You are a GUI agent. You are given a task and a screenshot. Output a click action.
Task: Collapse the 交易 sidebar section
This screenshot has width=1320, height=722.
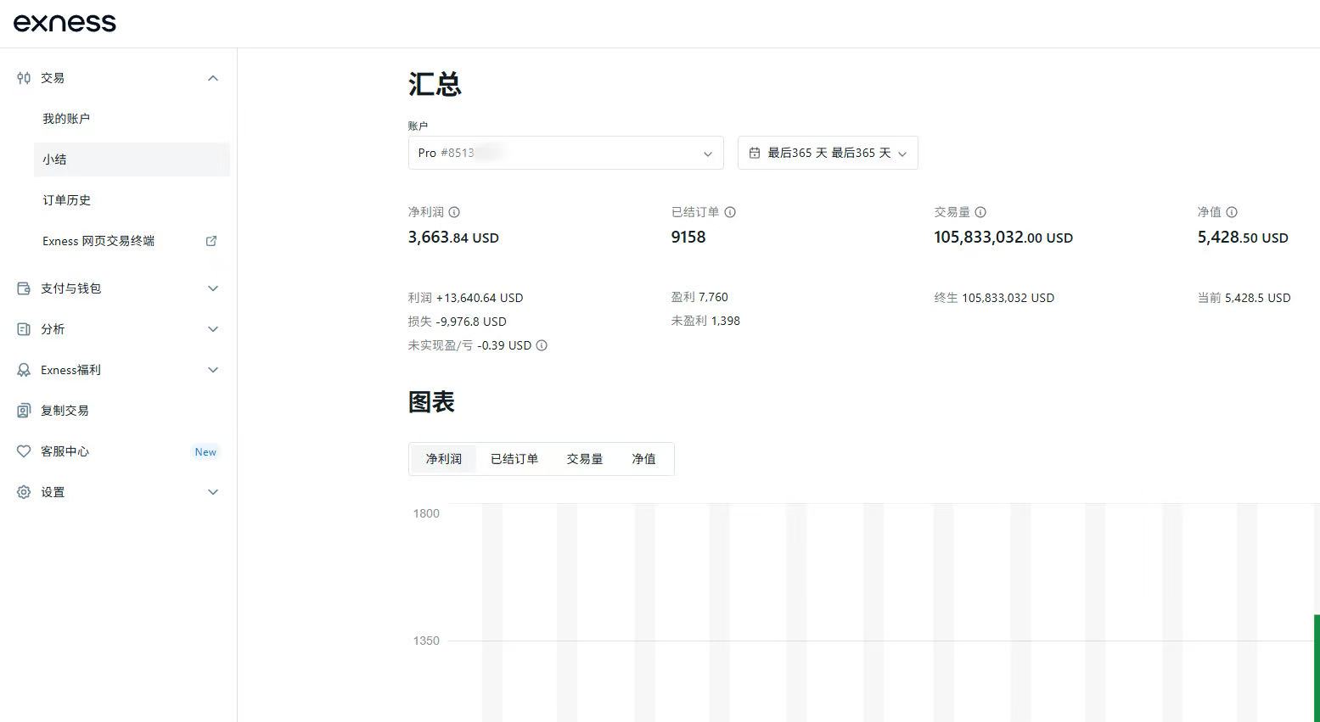coord(213,78)
